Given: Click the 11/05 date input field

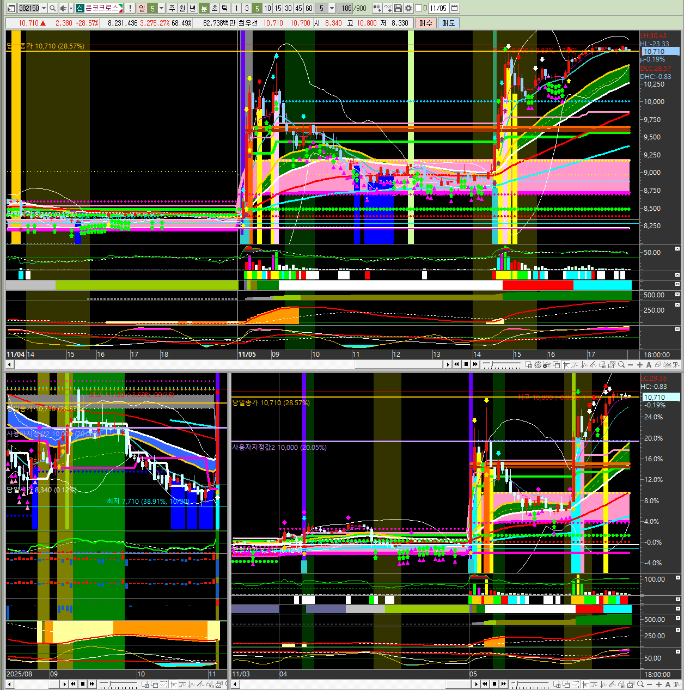Looking at the screenshot, I should [x=438, y=8].
